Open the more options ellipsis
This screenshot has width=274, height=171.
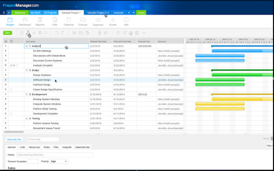pyautogui.click(x=144, y=33)
